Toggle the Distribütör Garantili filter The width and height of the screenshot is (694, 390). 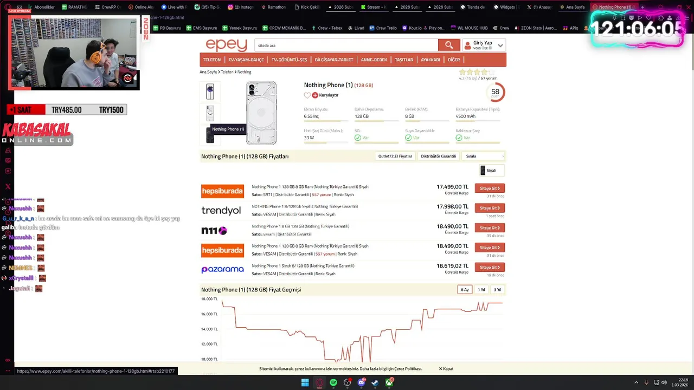439,156
